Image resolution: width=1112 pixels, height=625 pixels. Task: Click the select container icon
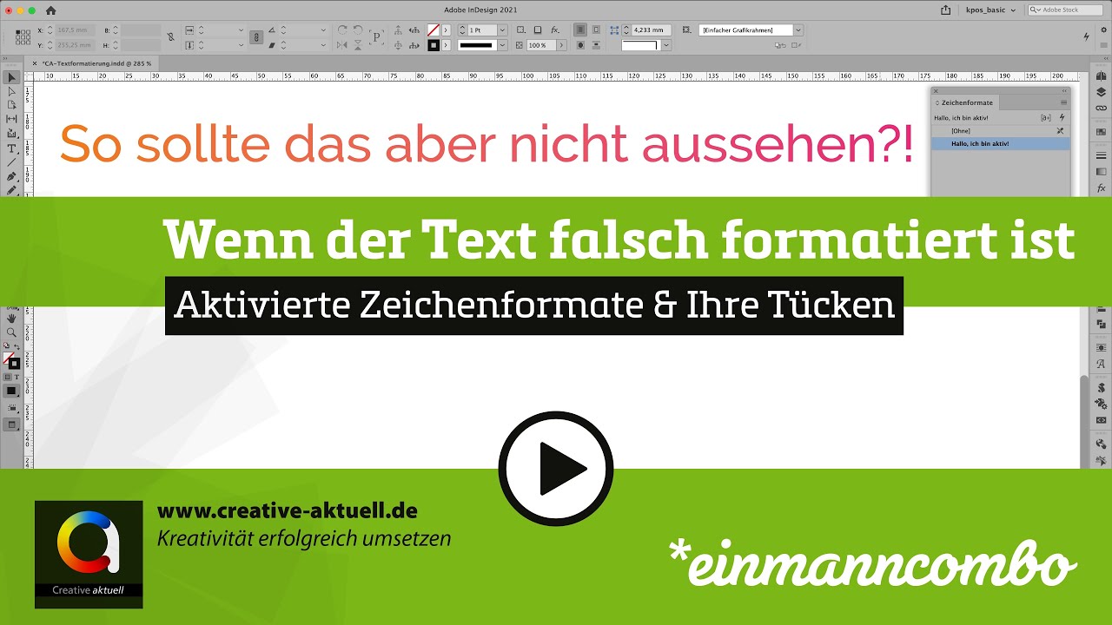(397, 30)
